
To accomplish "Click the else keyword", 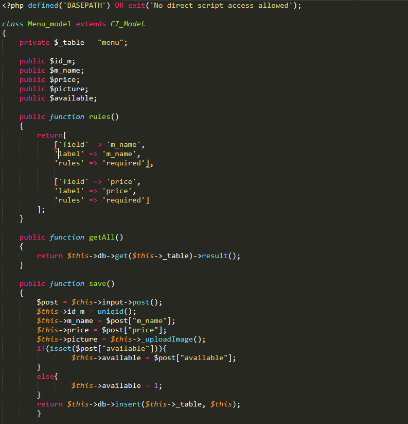I will point(45,377).
